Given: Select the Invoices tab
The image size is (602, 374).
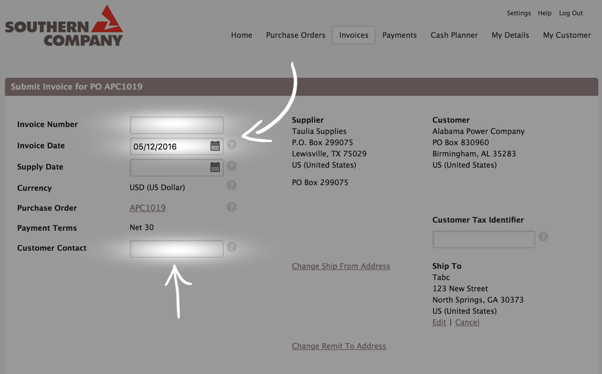Looking at the screenshot, I should tap(354, 35).
